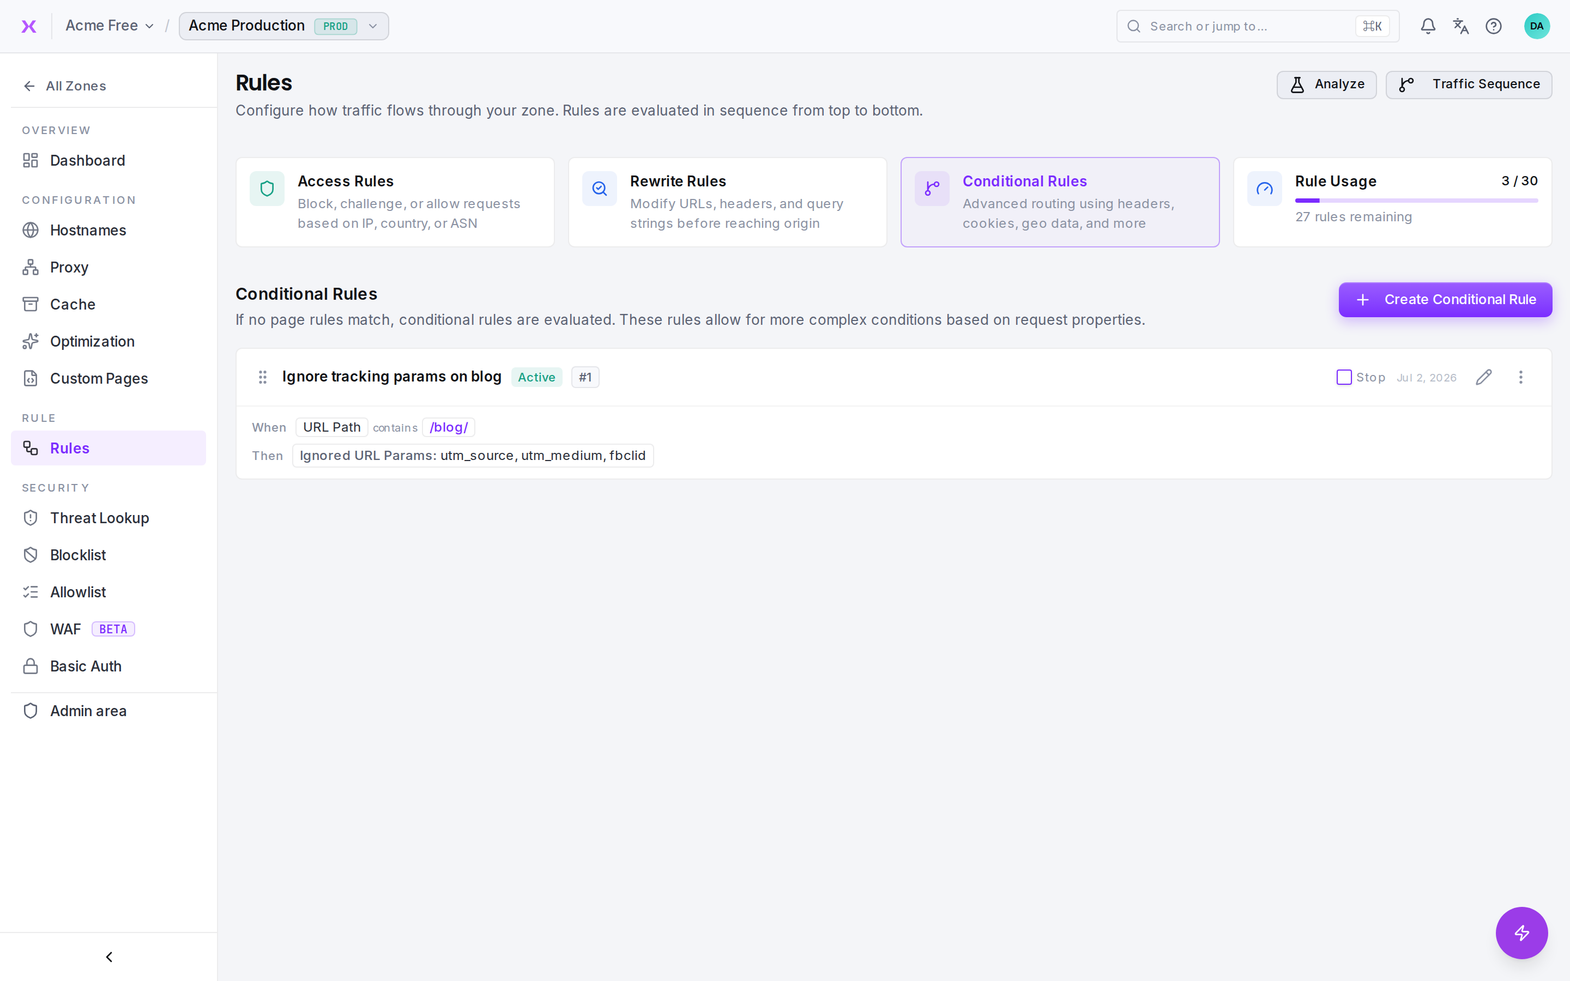Screen dimensions: 1570x981
Task: Open the rule's three-dot options menu
Action: pos(1521,377)
